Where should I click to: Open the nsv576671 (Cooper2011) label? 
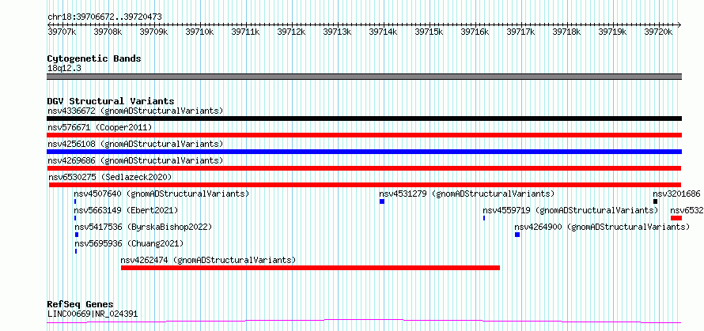100,127
